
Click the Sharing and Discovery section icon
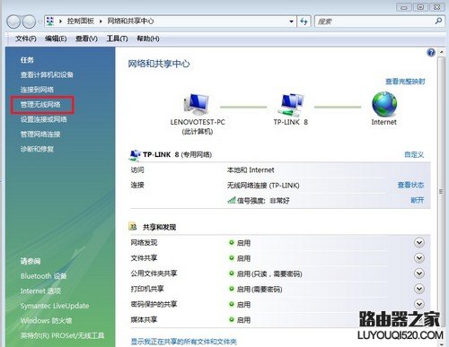tap(133, 227)
